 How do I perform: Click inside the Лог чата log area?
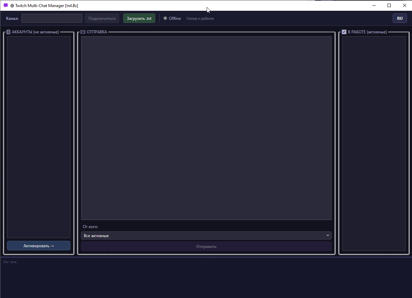(206, 279)
